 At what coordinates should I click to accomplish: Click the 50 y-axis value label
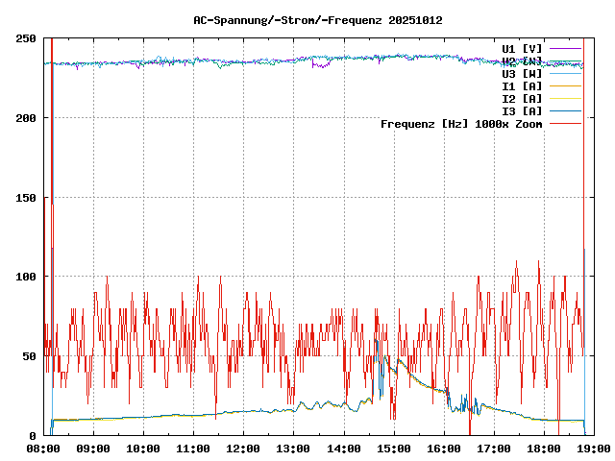[29, 356]
